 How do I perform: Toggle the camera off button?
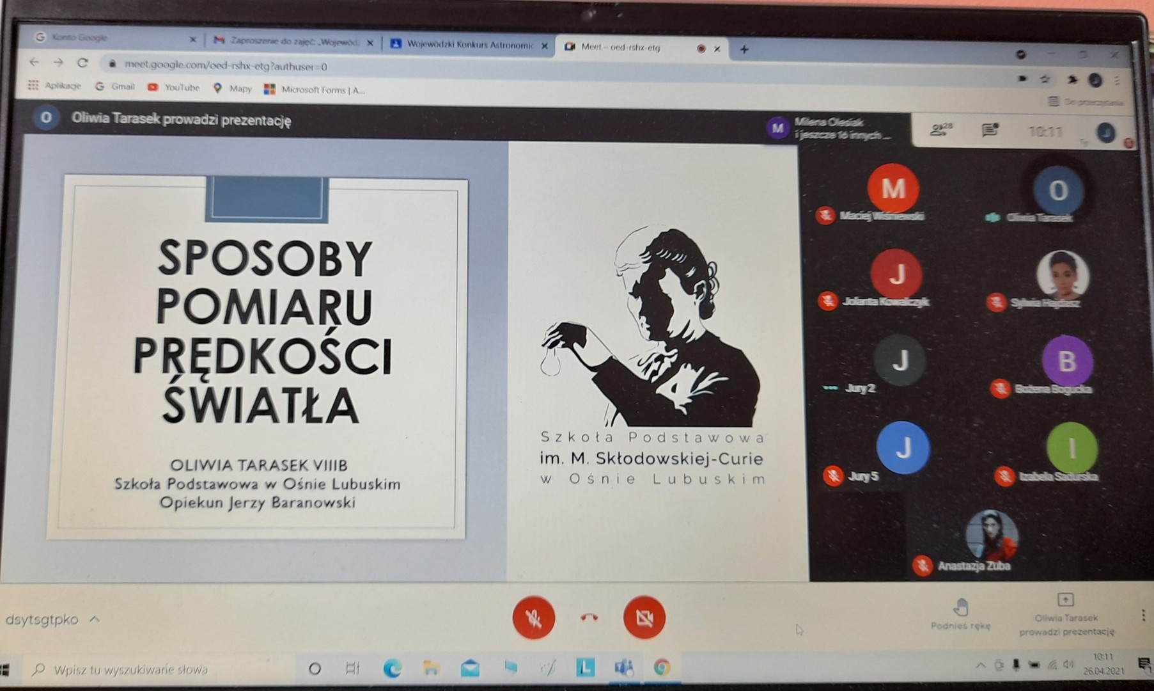(644, 617)
